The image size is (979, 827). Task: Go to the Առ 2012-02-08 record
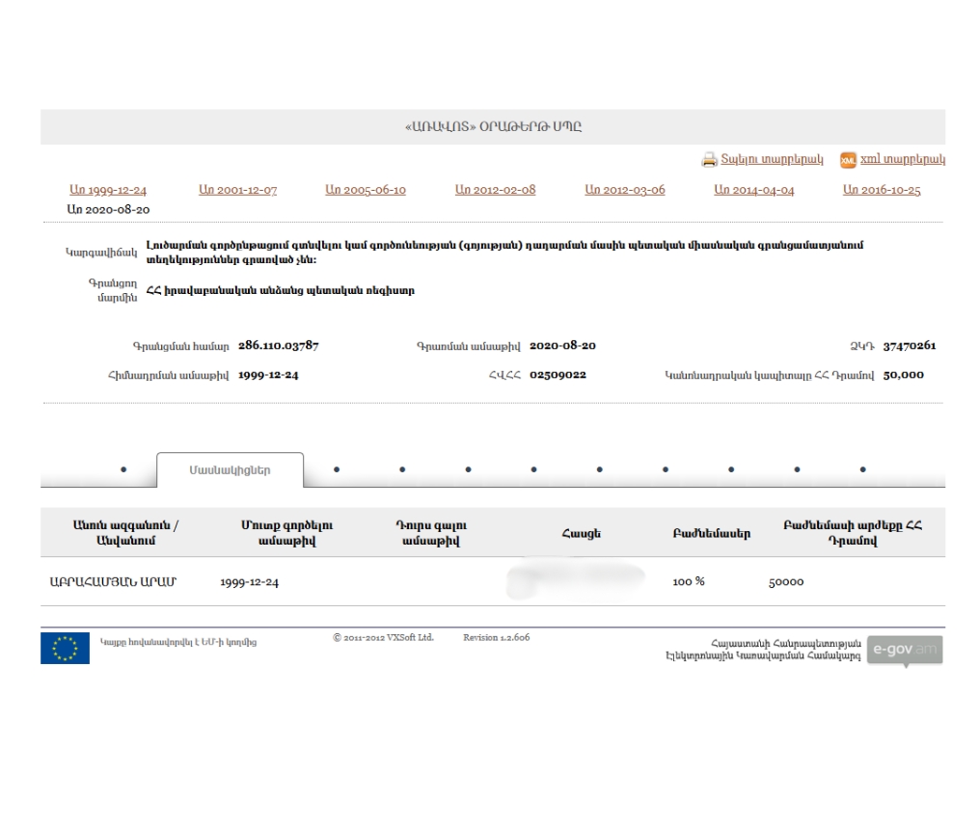(x=495, y=191)
